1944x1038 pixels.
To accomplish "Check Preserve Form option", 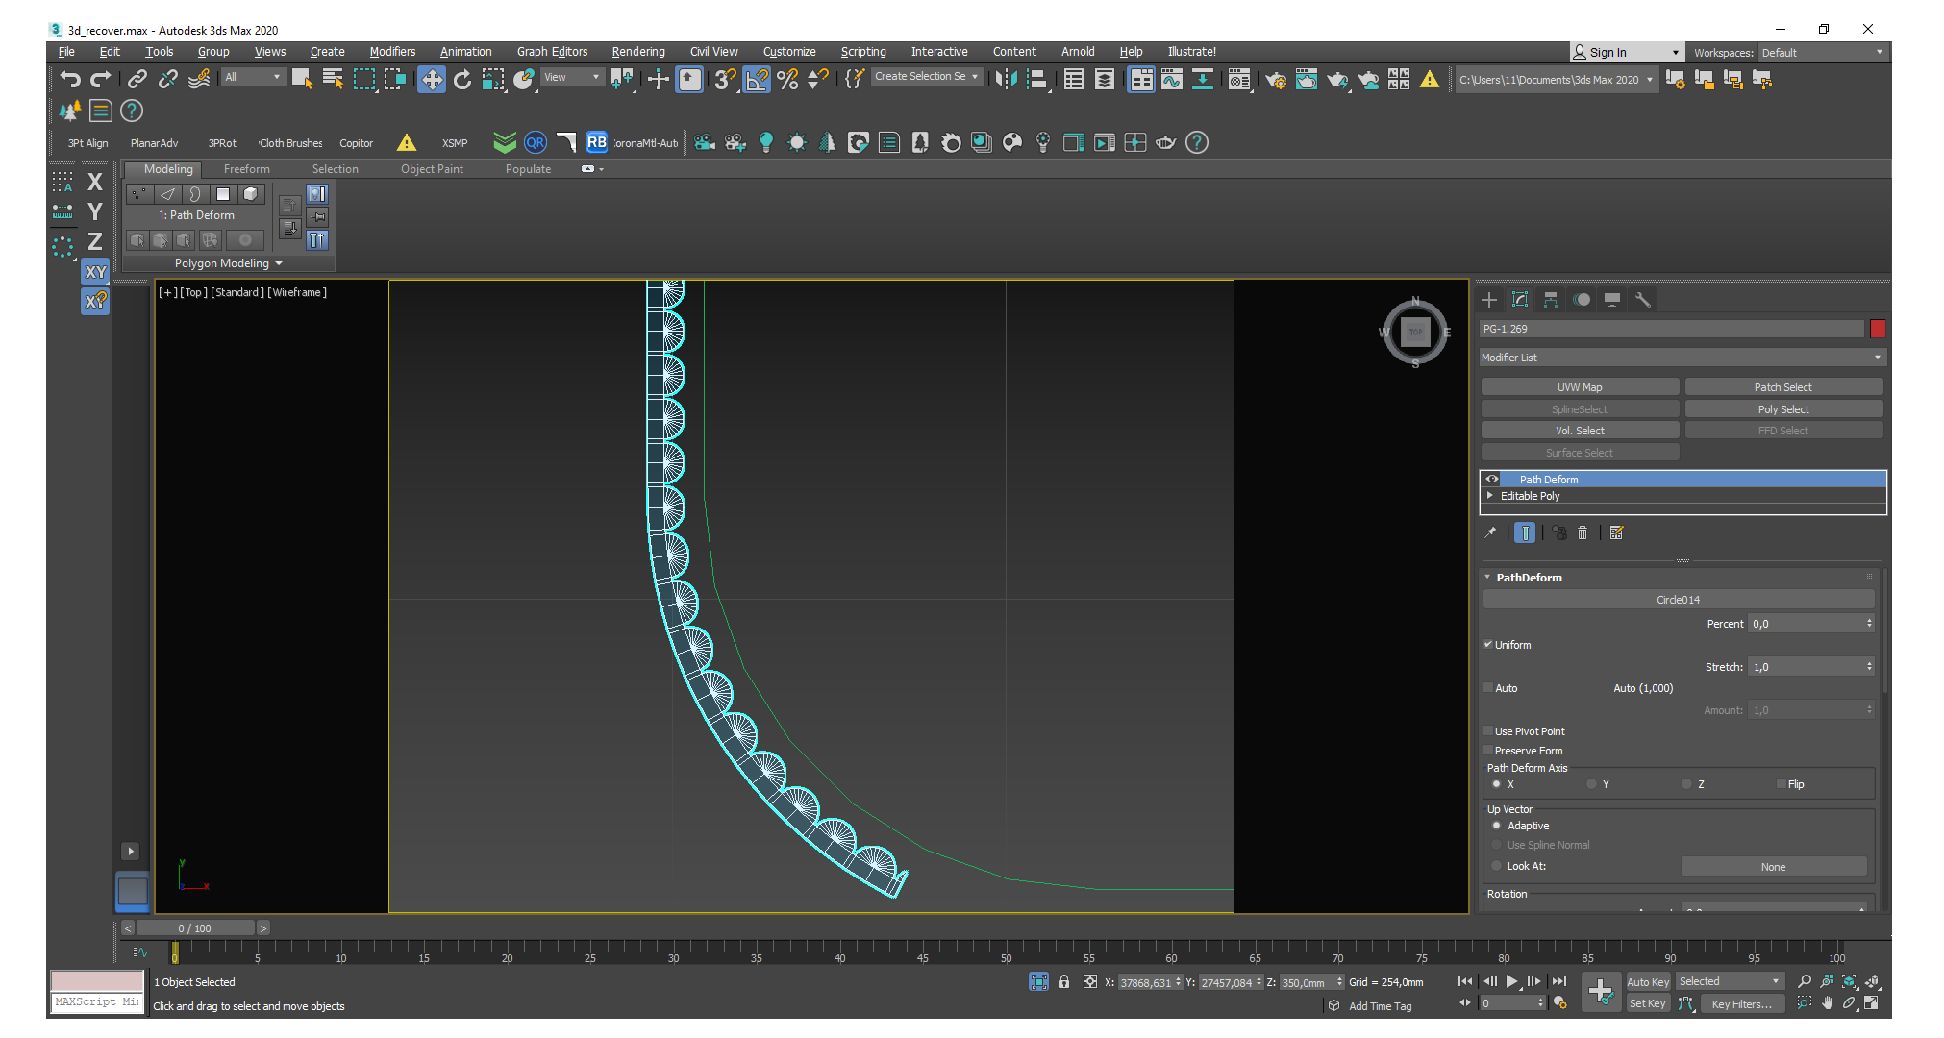I will click(x=1488, y=751).
